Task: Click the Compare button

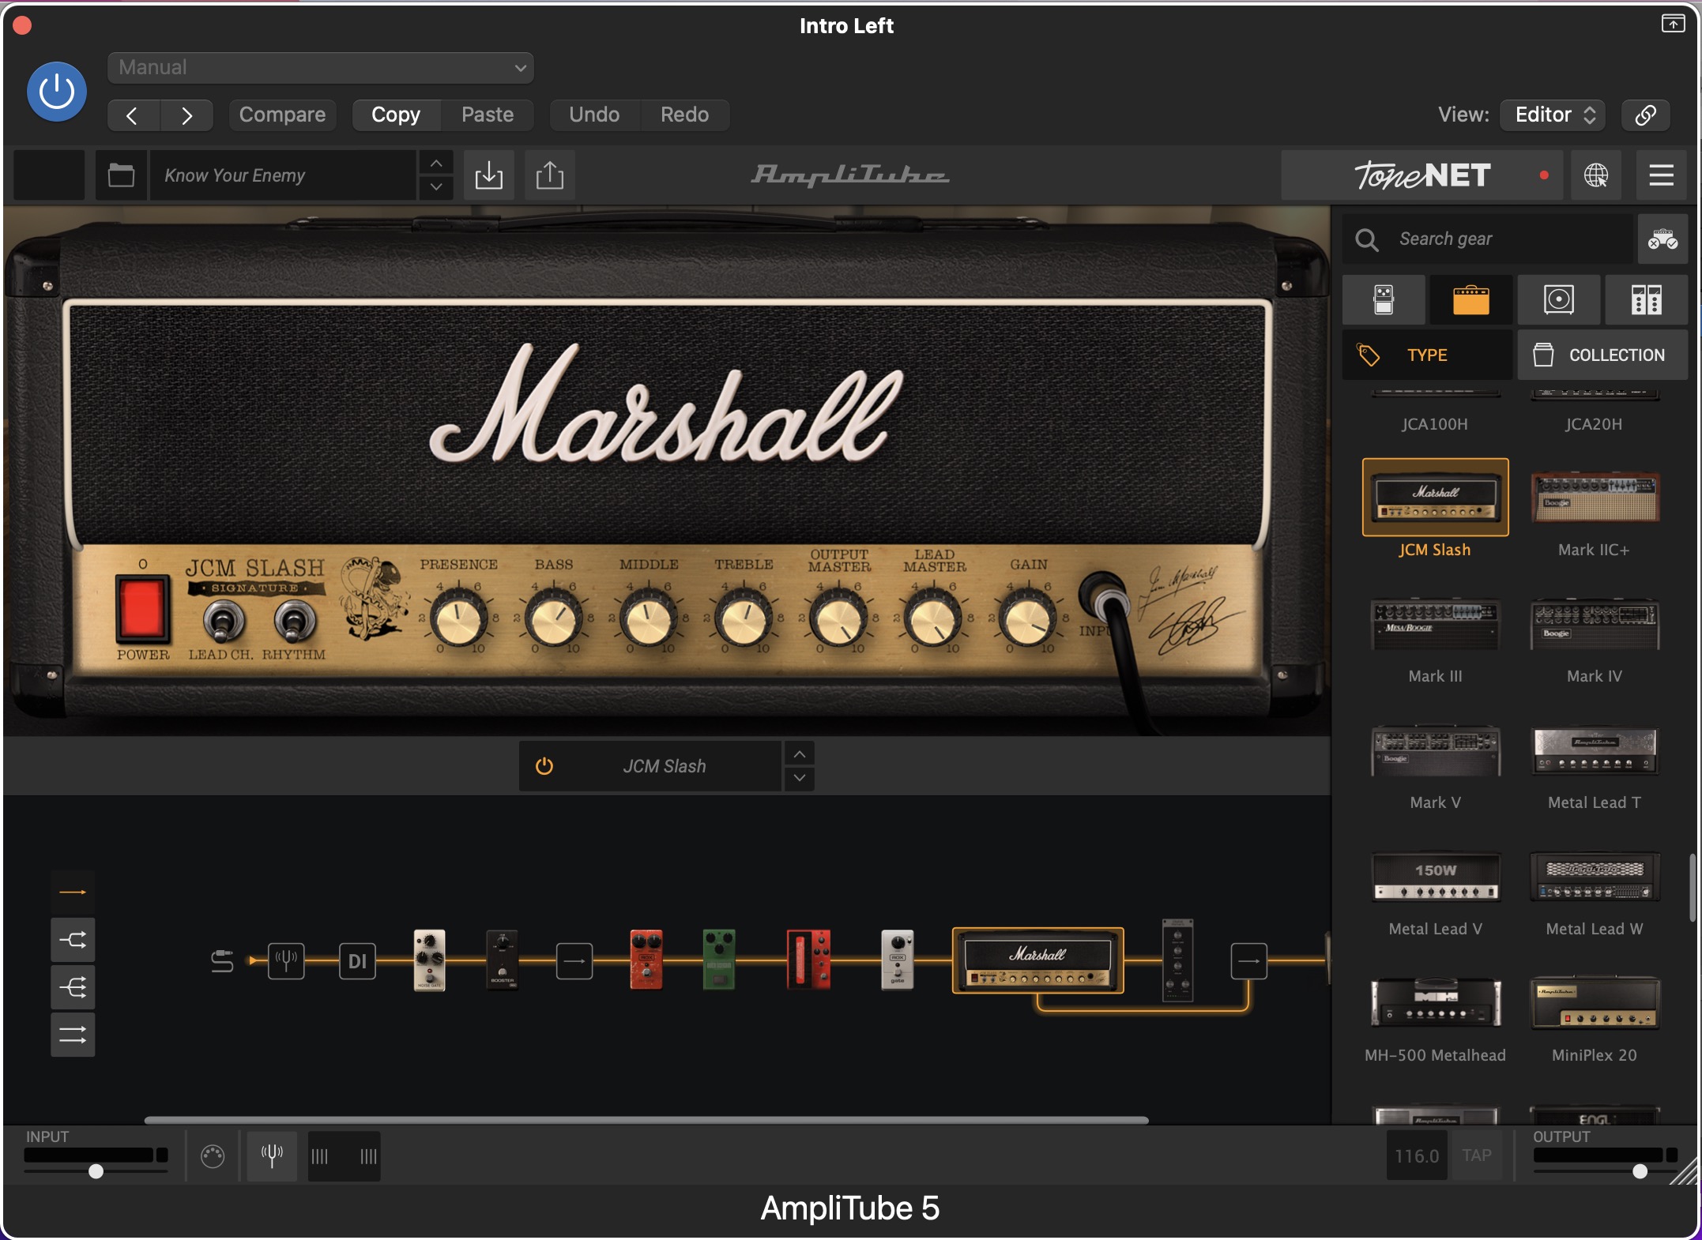Action: pyautogui.click(x=282, y=115)
